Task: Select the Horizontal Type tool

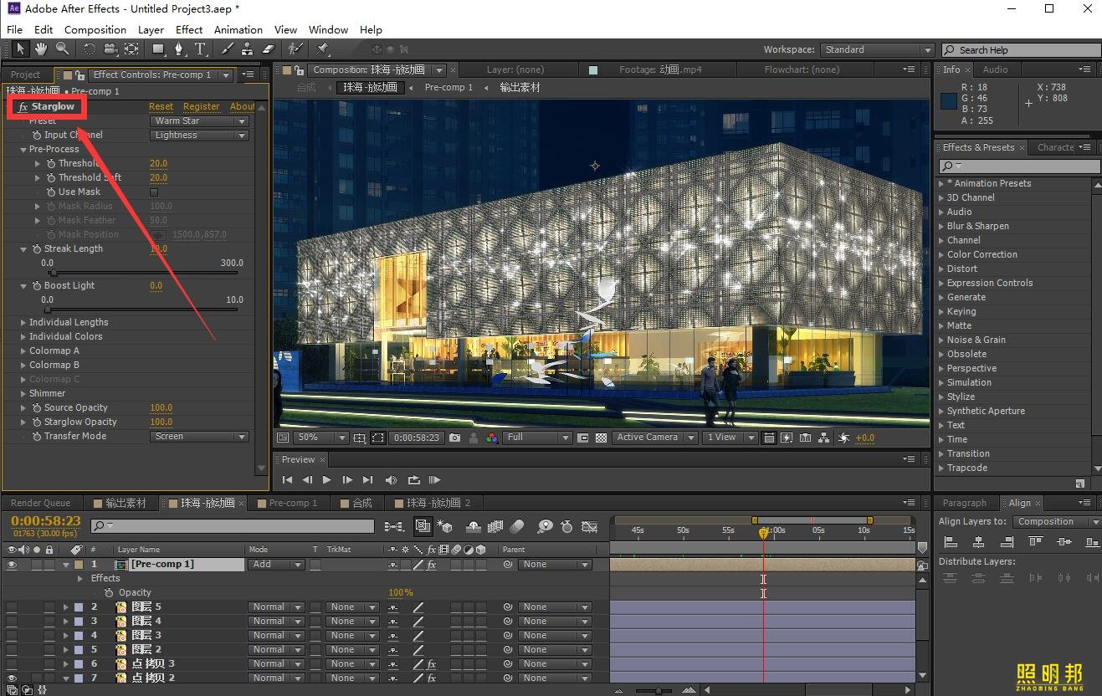Action: coord(200,49)
